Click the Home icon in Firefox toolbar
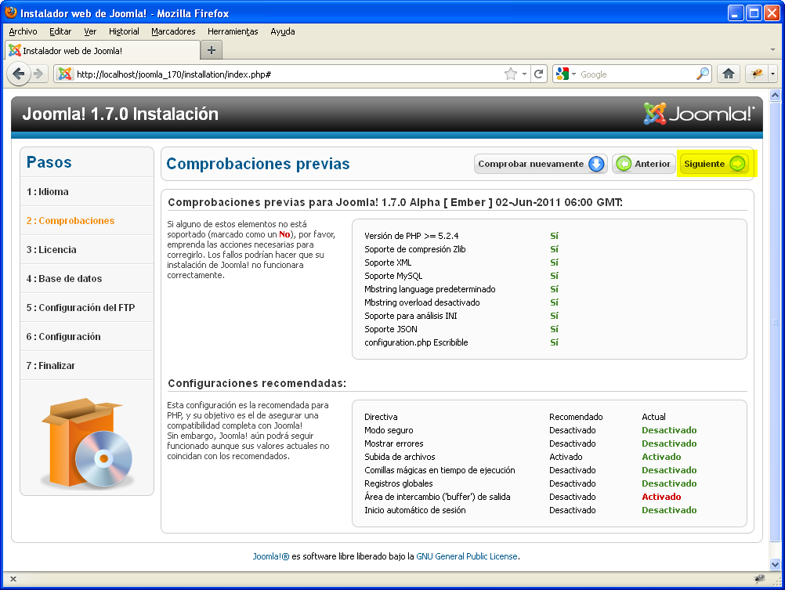This screenshot has height=590, width=785. click(x=729, y=74)
